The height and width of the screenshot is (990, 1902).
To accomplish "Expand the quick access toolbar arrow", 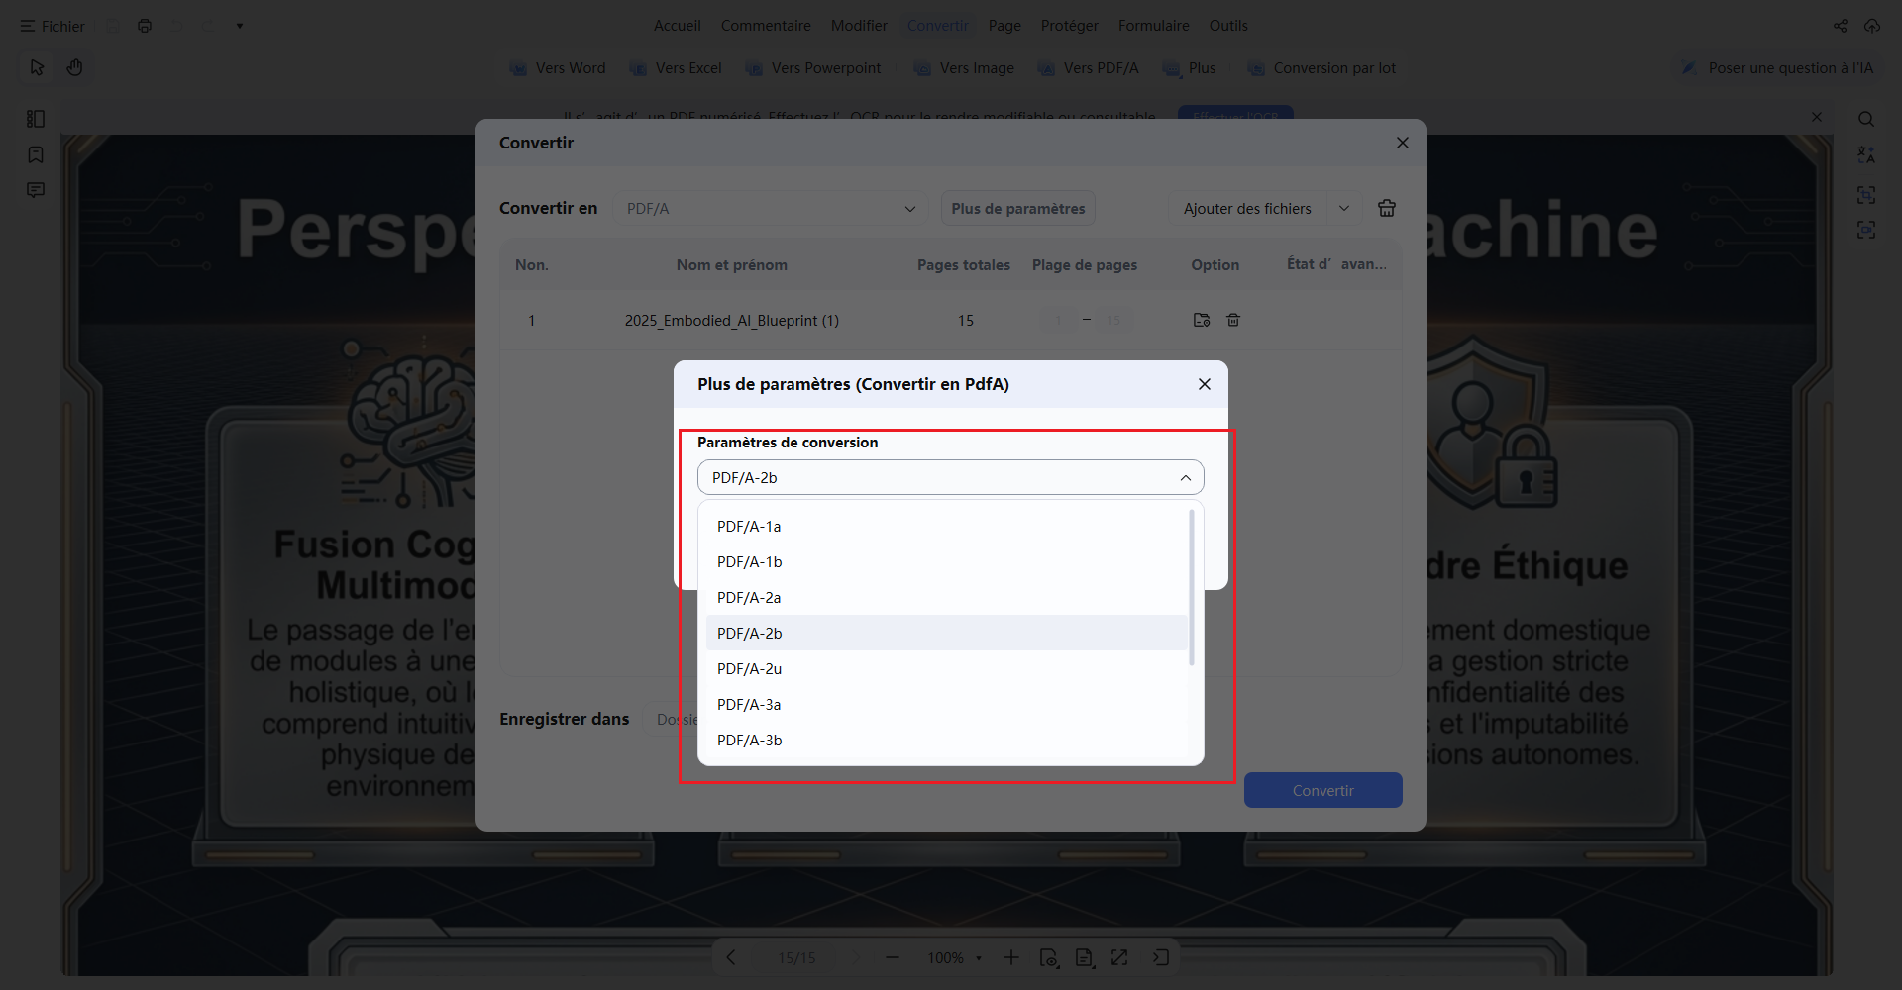I will (240, 26).
